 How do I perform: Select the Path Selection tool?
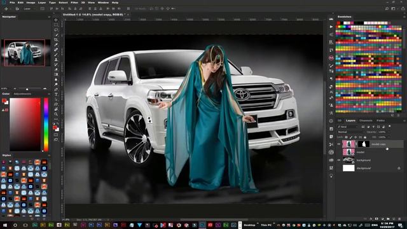point(56,99)
